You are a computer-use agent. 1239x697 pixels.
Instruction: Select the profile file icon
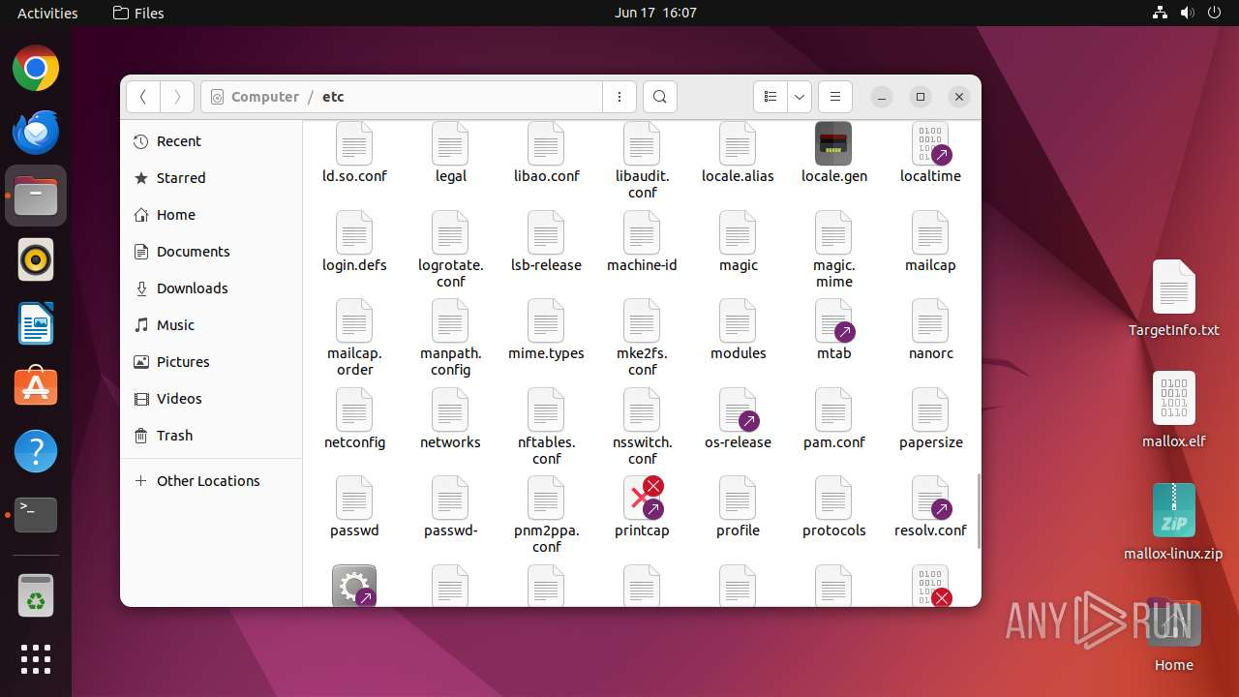738,498
